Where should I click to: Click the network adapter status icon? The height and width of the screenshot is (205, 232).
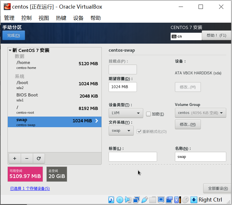tap(136, 200)
